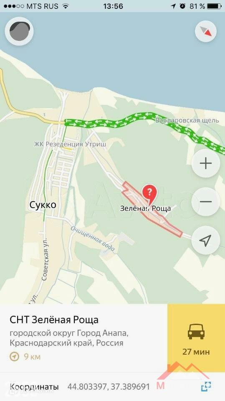
Task: Zoom out with the minus button
Action: [x=206, y=202]
